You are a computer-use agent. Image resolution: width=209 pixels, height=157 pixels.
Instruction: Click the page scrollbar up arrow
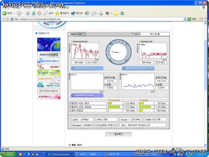click(205, 23)
